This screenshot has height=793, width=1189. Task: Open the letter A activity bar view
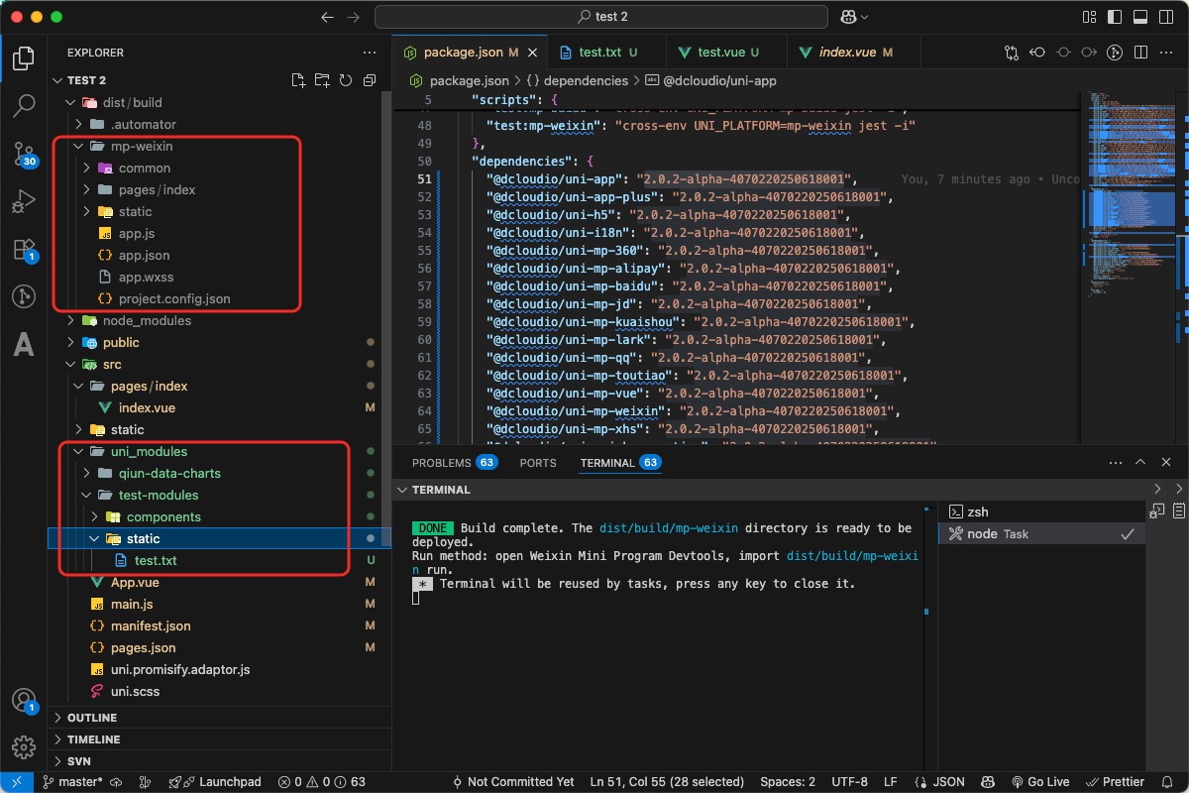[x=24, y=344]
